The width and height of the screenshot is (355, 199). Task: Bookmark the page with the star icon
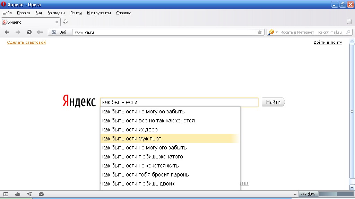260,32
